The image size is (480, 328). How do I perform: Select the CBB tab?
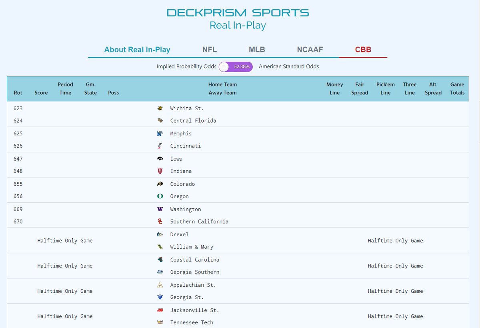tap(363, 50)
